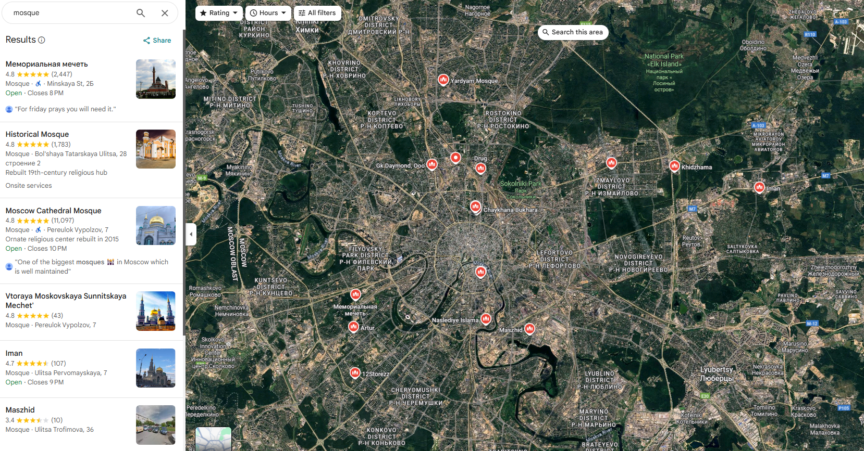Viewport: 864px width, 451px height.
Task: Open Iman result photo
Action: pyautogui.click(x=156, y=368)
